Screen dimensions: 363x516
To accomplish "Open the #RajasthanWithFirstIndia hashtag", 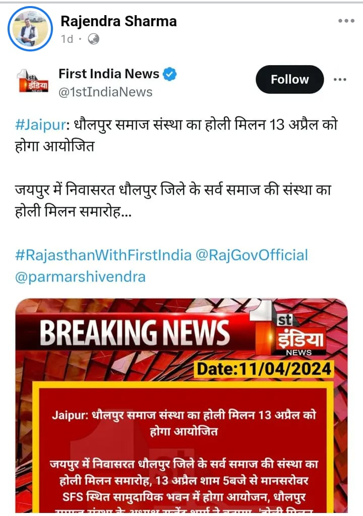I will coord(103,255).
